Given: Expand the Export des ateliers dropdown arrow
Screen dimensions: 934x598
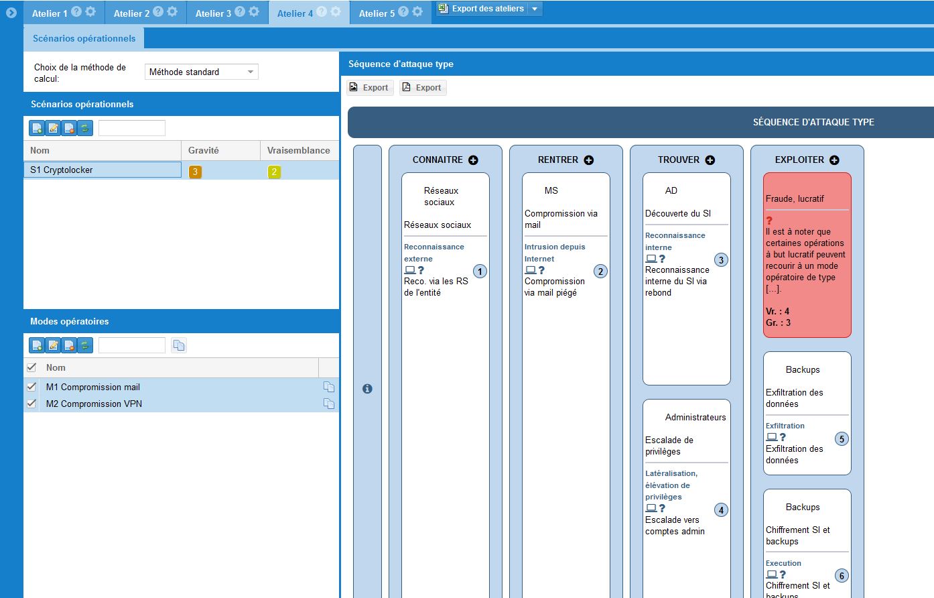Looking at the screenshot, I should (534, 9).
